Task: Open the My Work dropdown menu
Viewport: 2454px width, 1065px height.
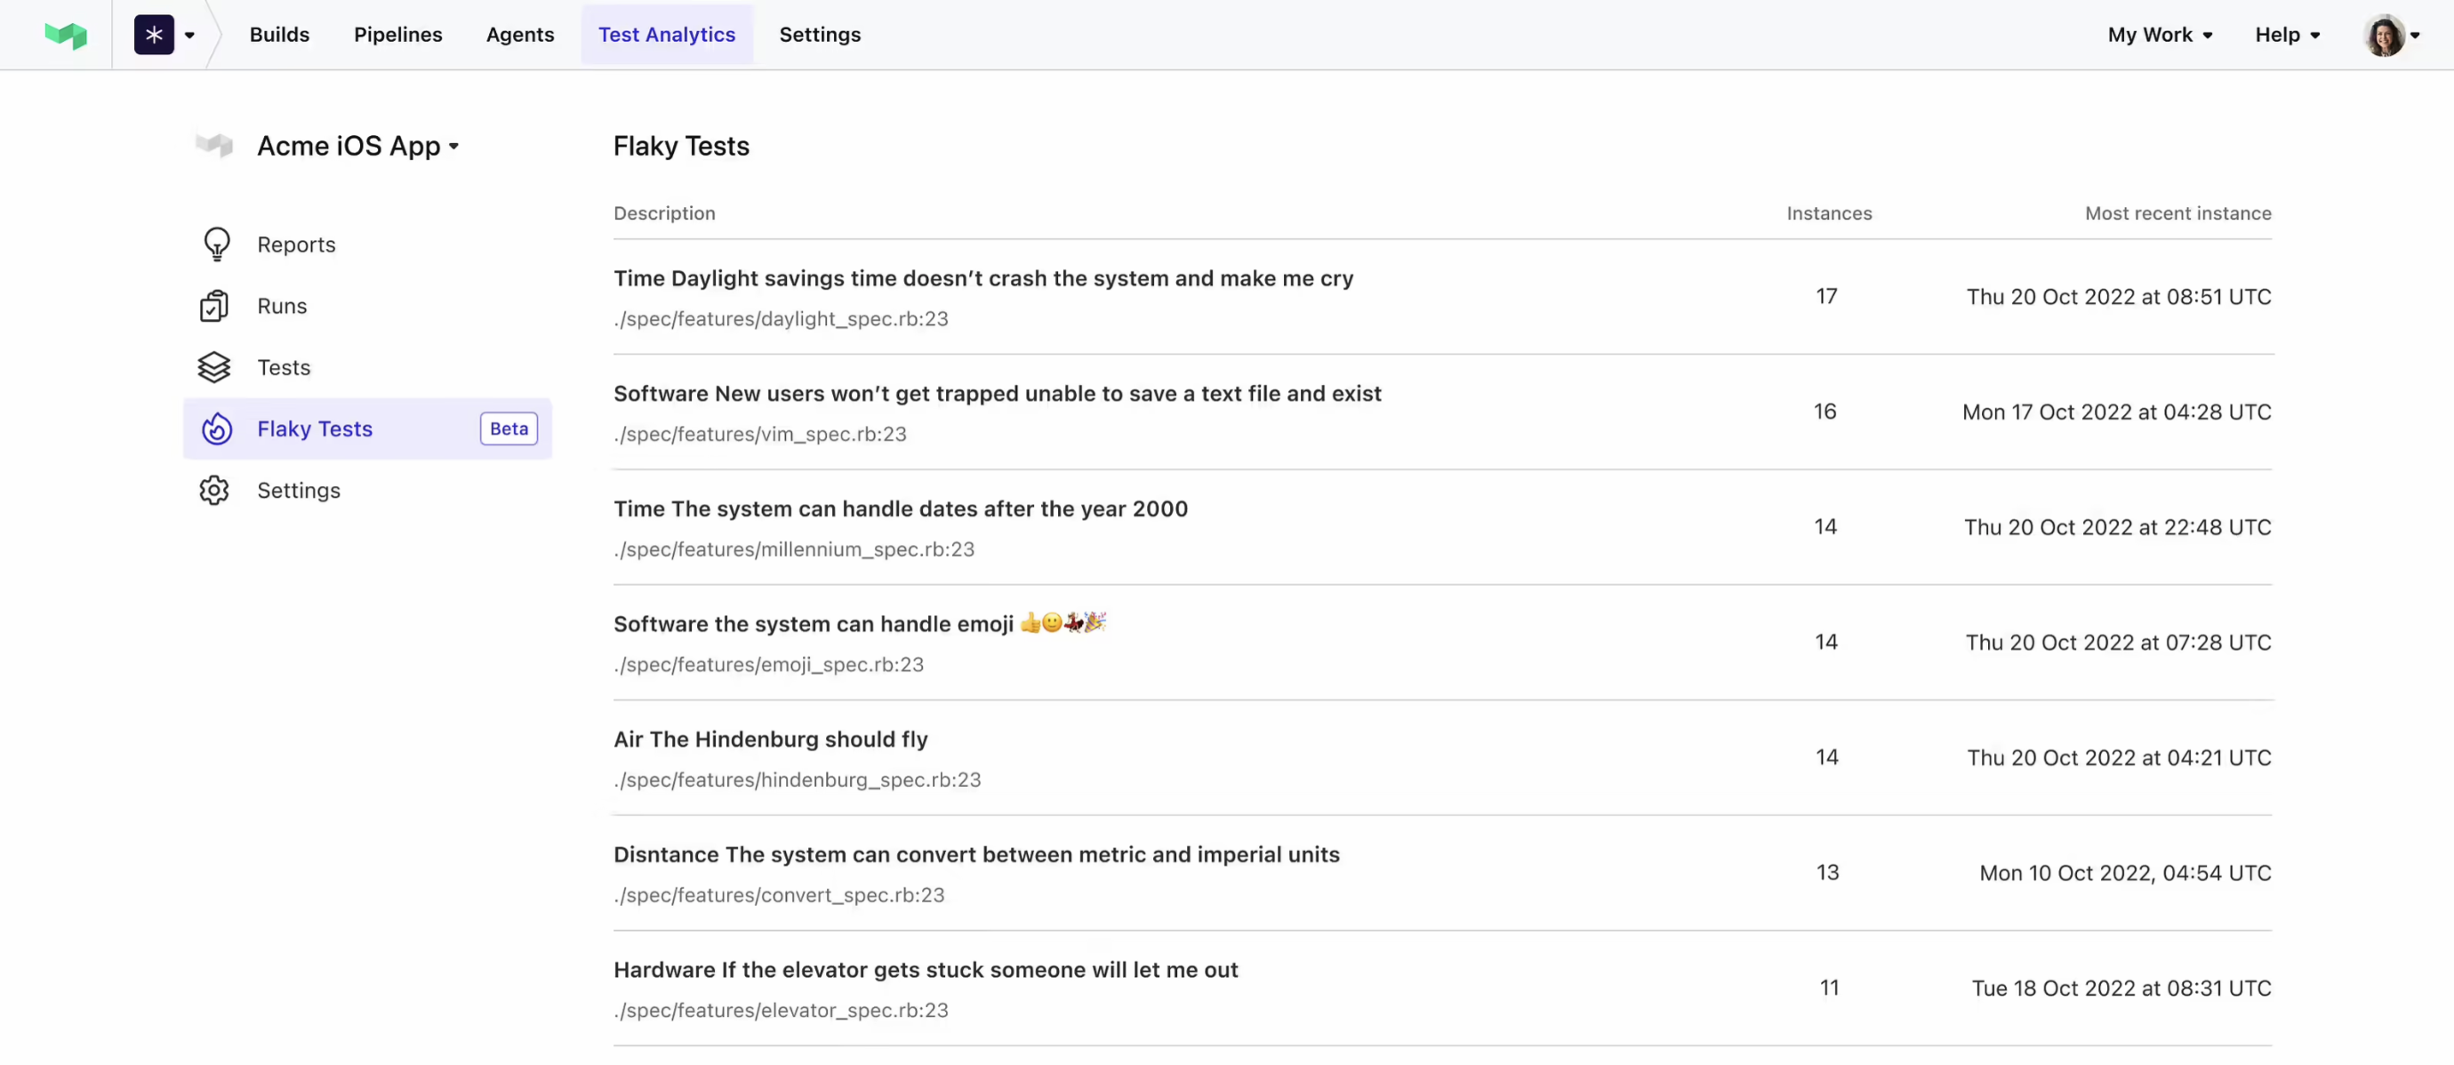Action: pos(2159,36)
